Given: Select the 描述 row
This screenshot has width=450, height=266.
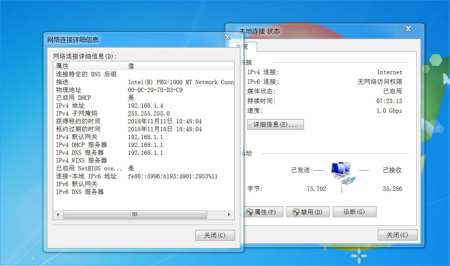Looking at the screenshot, I should click(144, 82).
